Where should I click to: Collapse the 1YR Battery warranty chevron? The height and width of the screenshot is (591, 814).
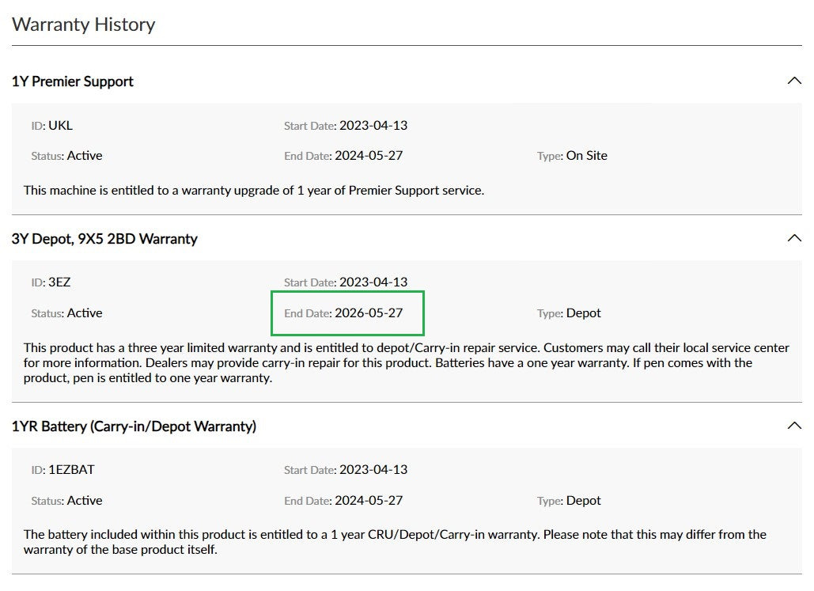click(794, 426)
